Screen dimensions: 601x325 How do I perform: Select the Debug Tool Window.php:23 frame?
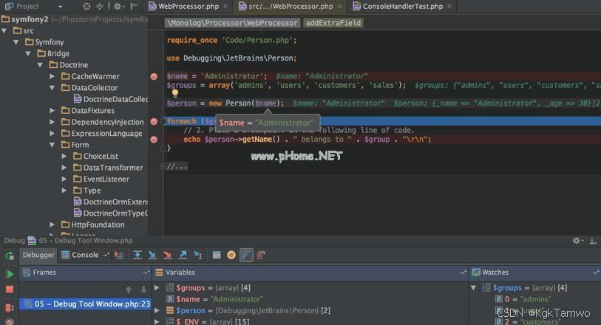(x=86, y=304)
